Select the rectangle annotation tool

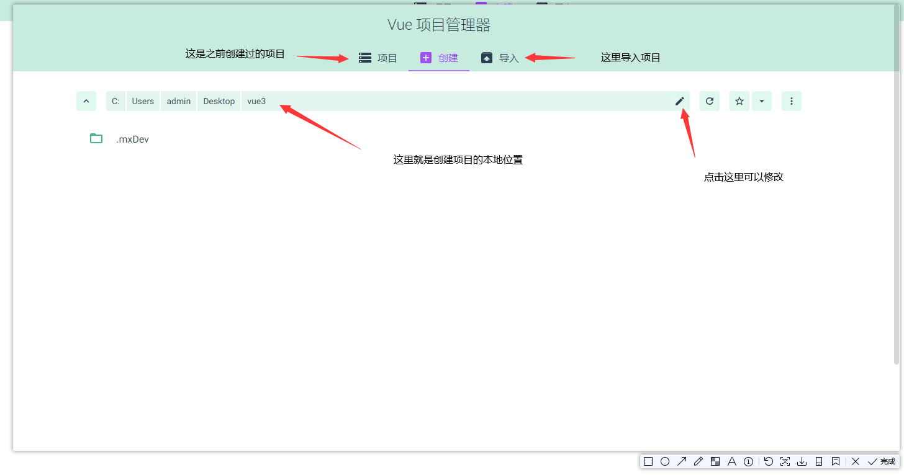(648, 461)
